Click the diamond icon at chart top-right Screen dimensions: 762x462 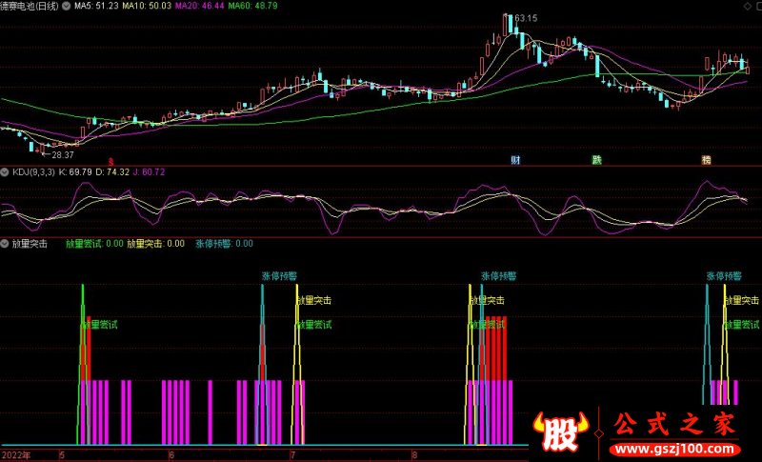(x=747, y=6)
